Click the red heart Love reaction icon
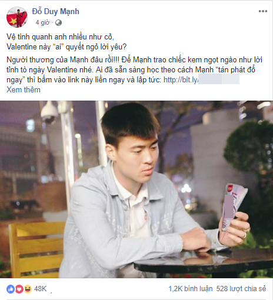273x300 pixels. click(19, 289)
